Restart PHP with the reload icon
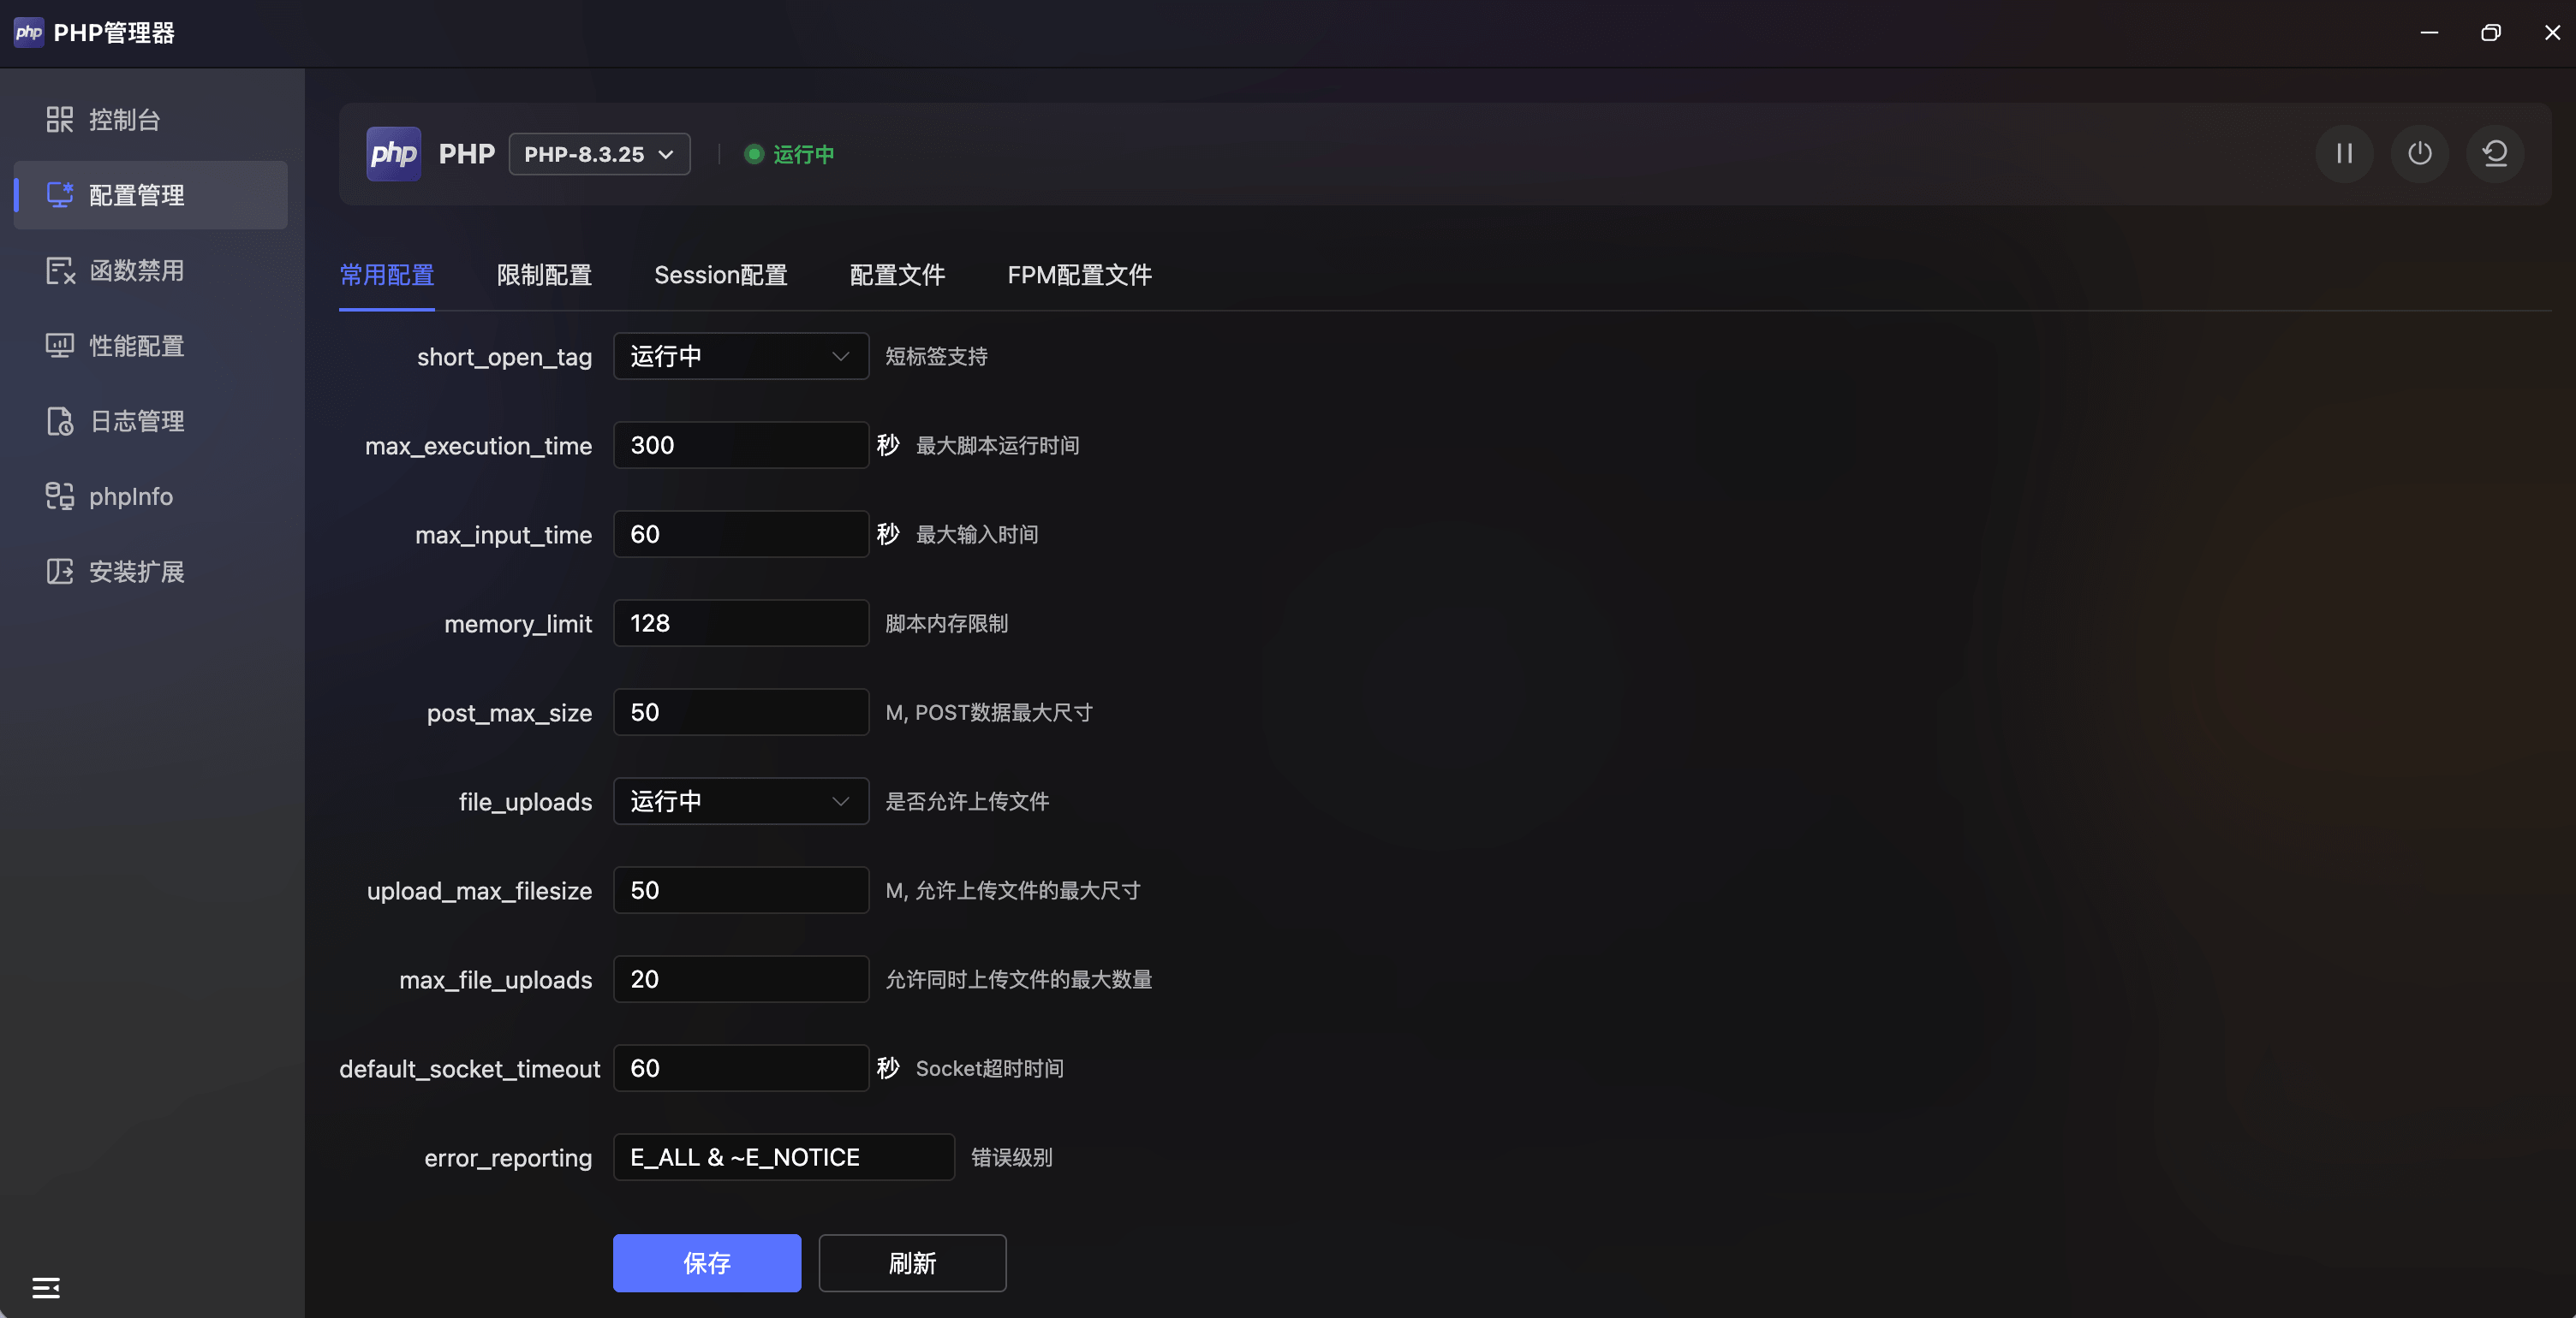The image size is (2576, 1318). (2495, 154)
